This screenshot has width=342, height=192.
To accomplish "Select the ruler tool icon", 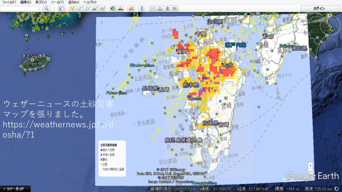I will click(142, 8).
